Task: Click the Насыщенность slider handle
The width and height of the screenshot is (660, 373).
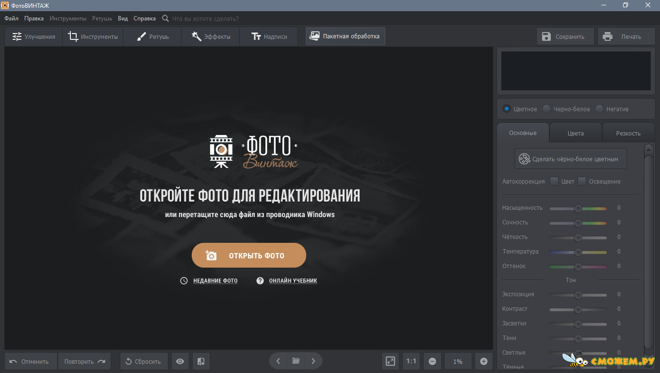Action: point(578,208)
